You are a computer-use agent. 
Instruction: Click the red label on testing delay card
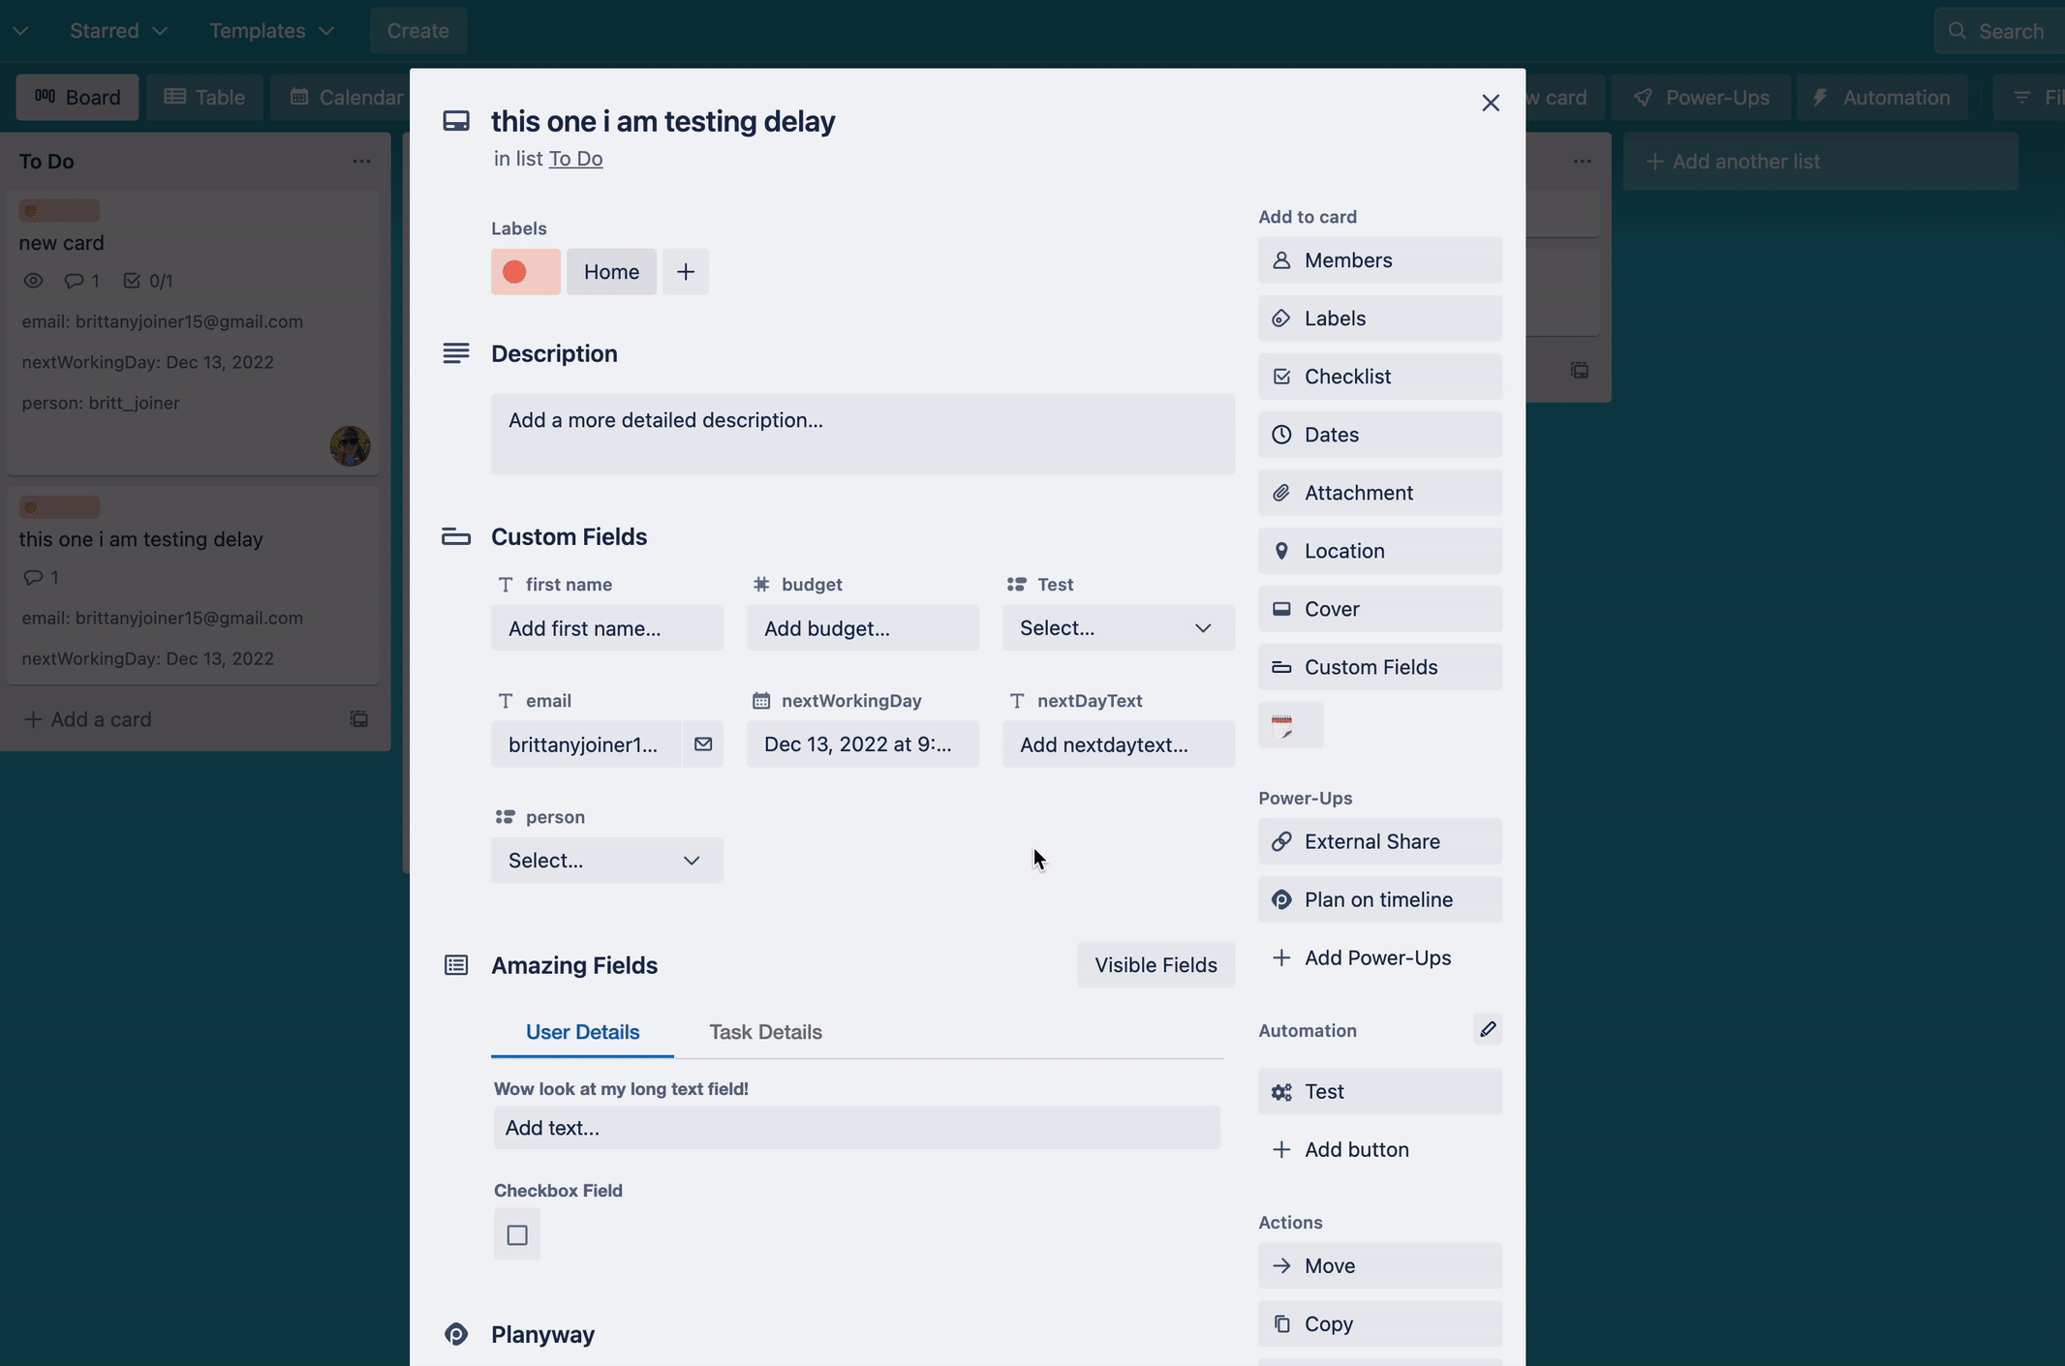[59, 507]
